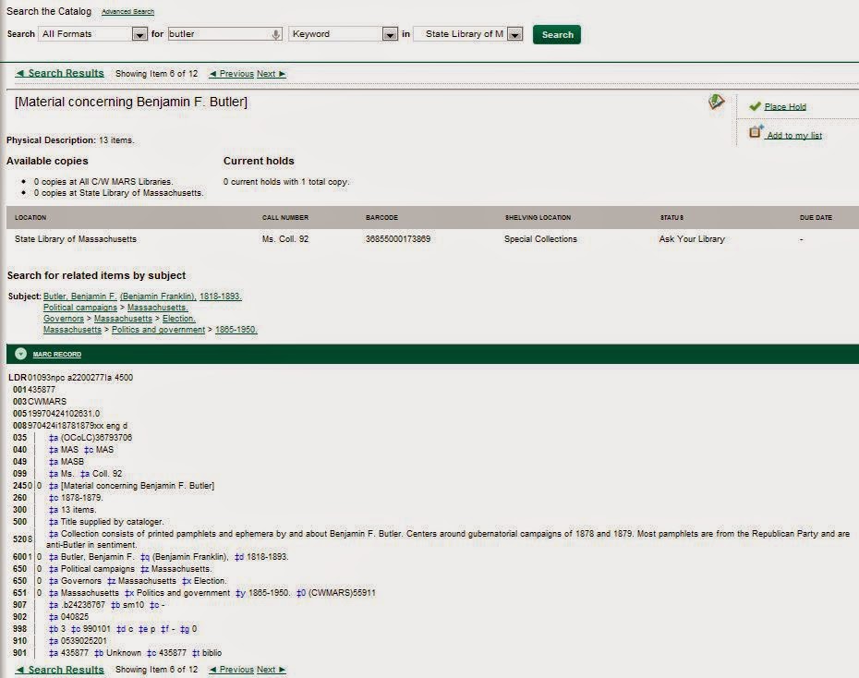
Task: Go to Previous item at top
Action: pos(232,73)
